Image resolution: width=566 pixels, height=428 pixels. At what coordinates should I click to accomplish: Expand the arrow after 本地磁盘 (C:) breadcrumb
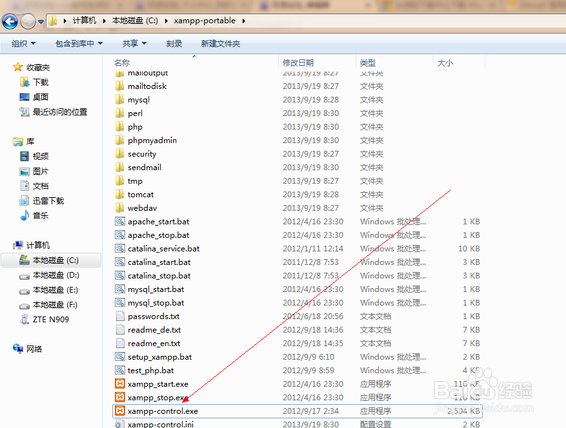click(166, 21)
